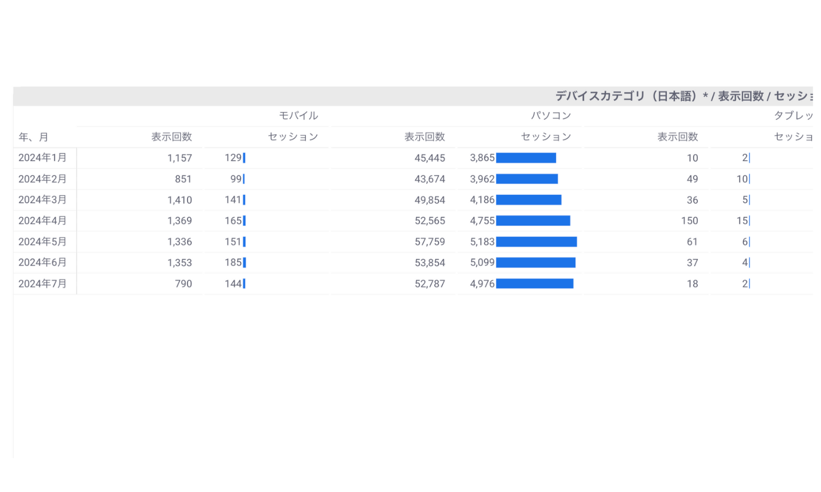Select the bar beside 4,976 sessions
This screenshot has width=821, height=492.
534,284
